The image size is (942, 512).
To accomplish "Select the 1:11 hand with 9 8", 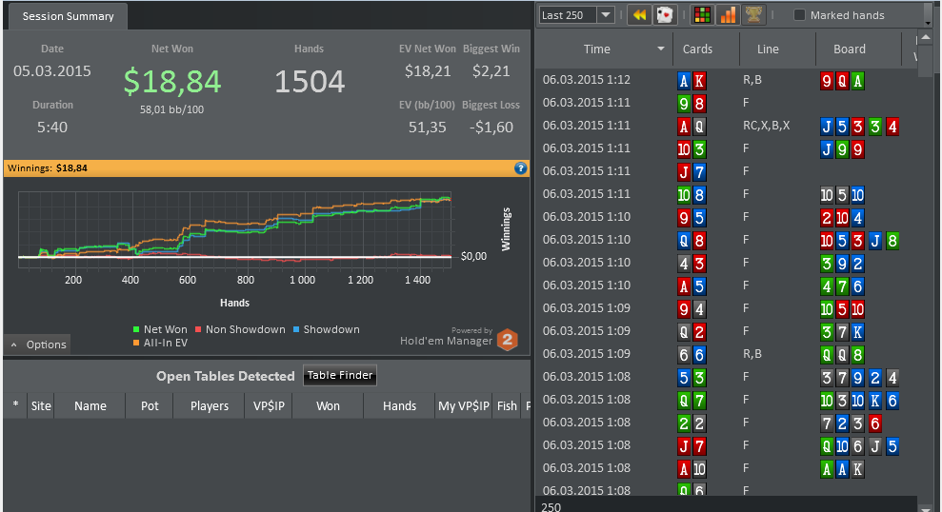I will (726, 103).
